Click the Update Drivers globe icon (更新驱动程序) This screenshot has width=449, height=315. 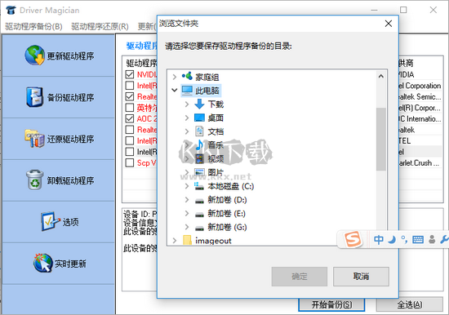coord(34,55)
